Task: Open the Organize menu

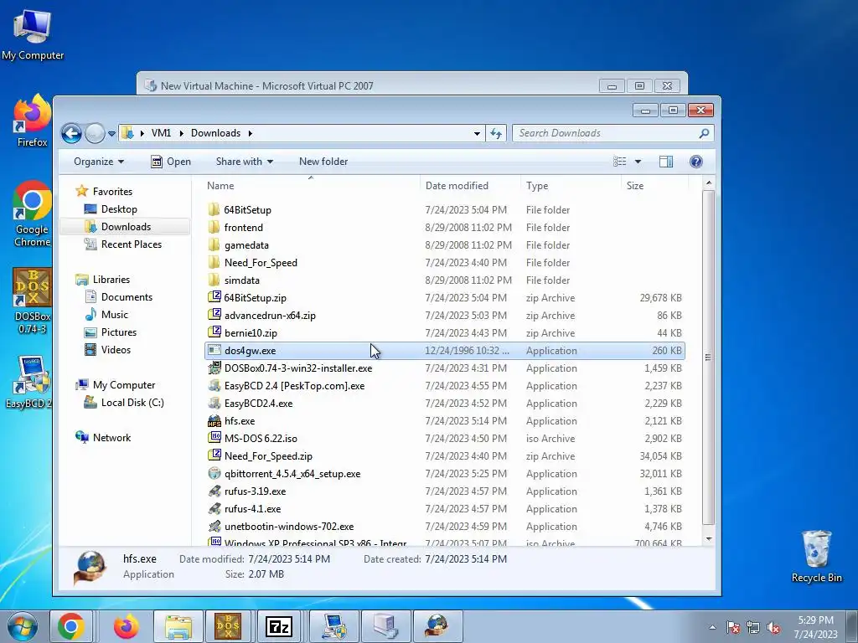Action: pyautogui.click(x=99, y=162)
